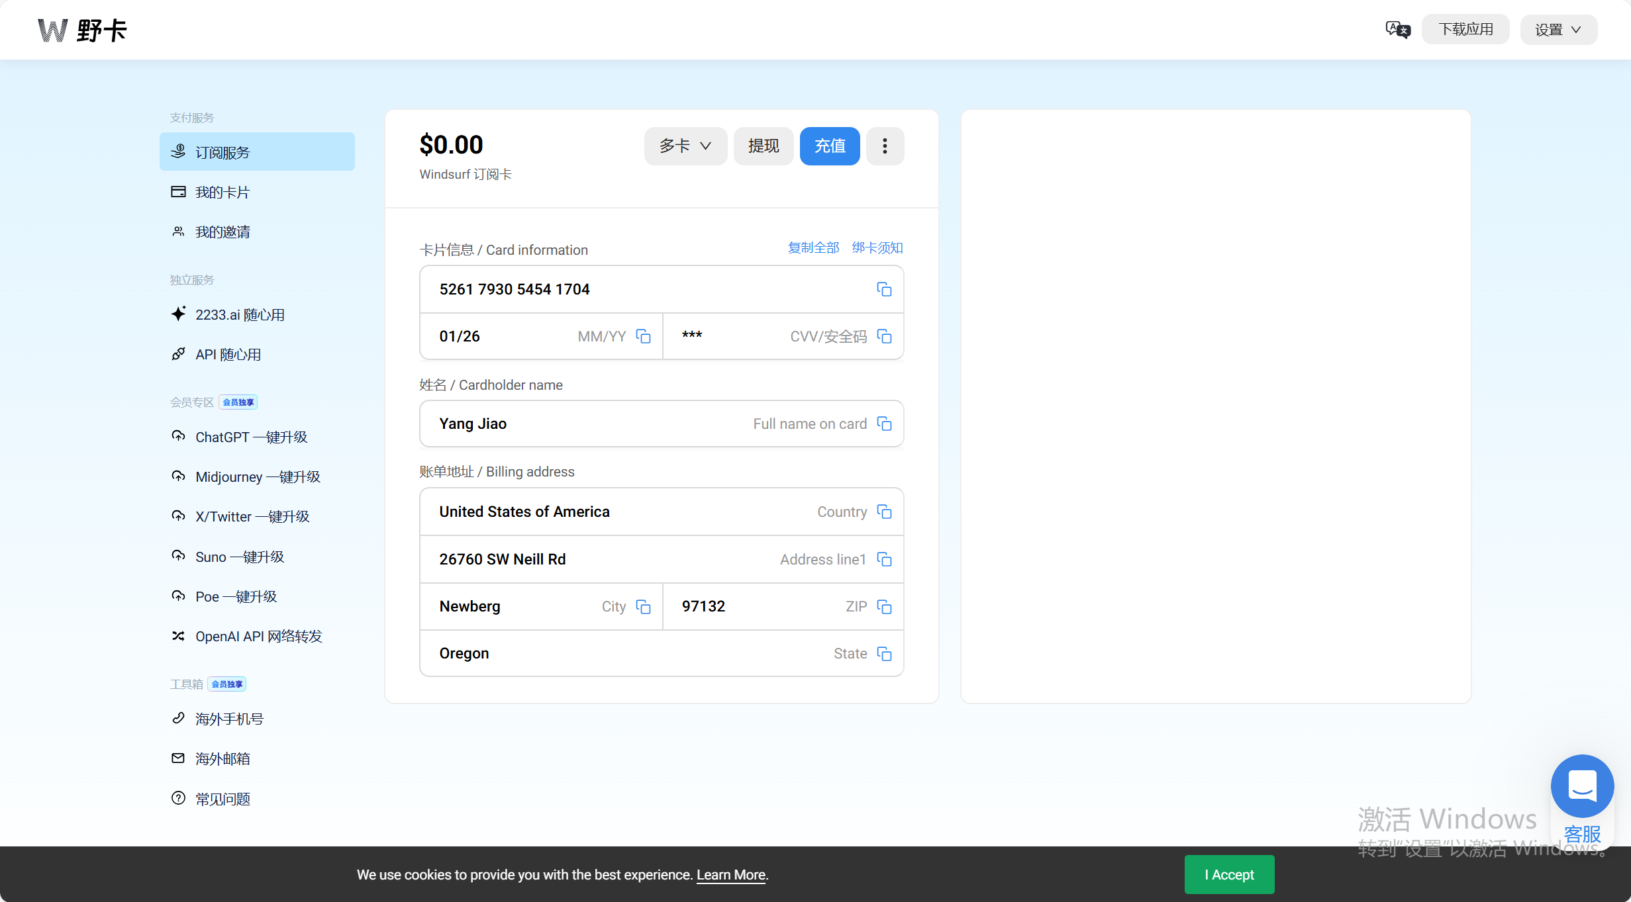Image resolution: width=1631 pixels, height=902 pixels.
Task: Expand the 多卡 dropdown
Action: pos(685,146)
